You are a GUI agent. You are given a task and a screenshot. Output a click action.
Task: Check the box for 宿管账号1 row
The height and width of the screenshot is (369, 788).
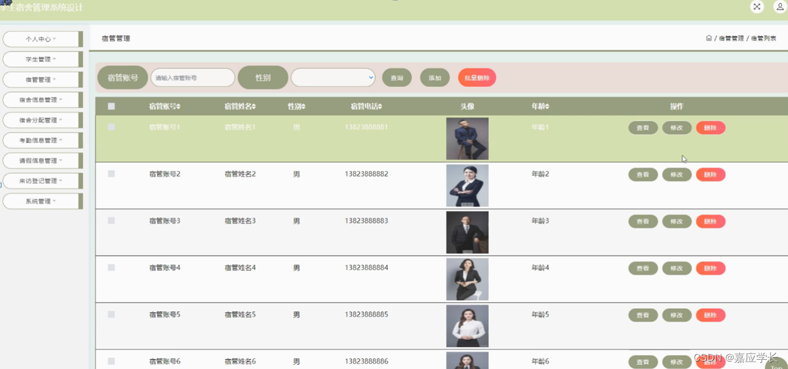[111, 127]
